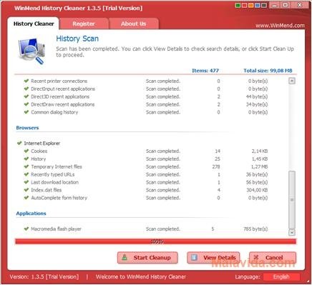Select the red theme color square
Viewport: 312px width, 285px height.
[x=244, y=5]
